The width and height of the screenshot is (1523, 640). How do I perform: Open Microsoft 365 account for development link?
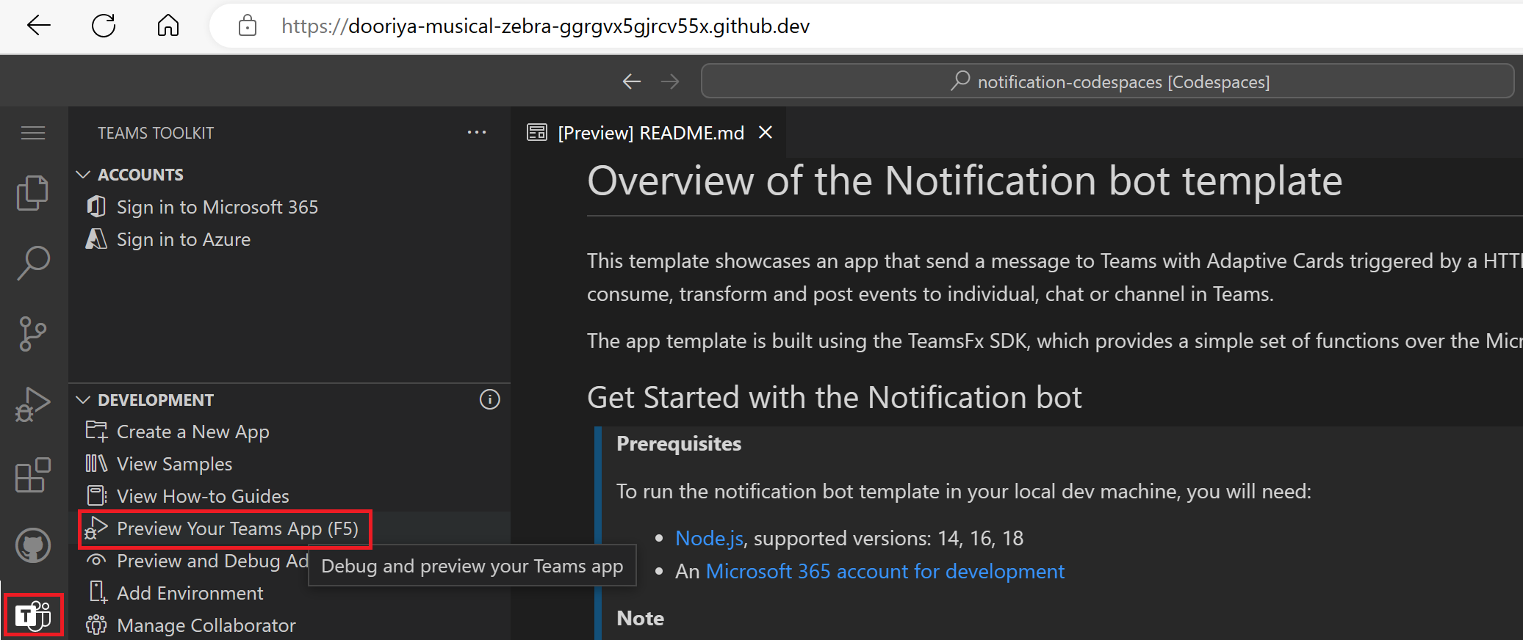pos(885,571)
